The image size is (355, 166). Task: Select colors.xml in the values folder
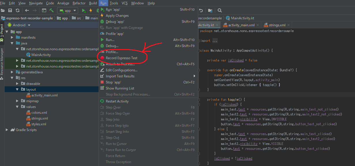(39, 113)
